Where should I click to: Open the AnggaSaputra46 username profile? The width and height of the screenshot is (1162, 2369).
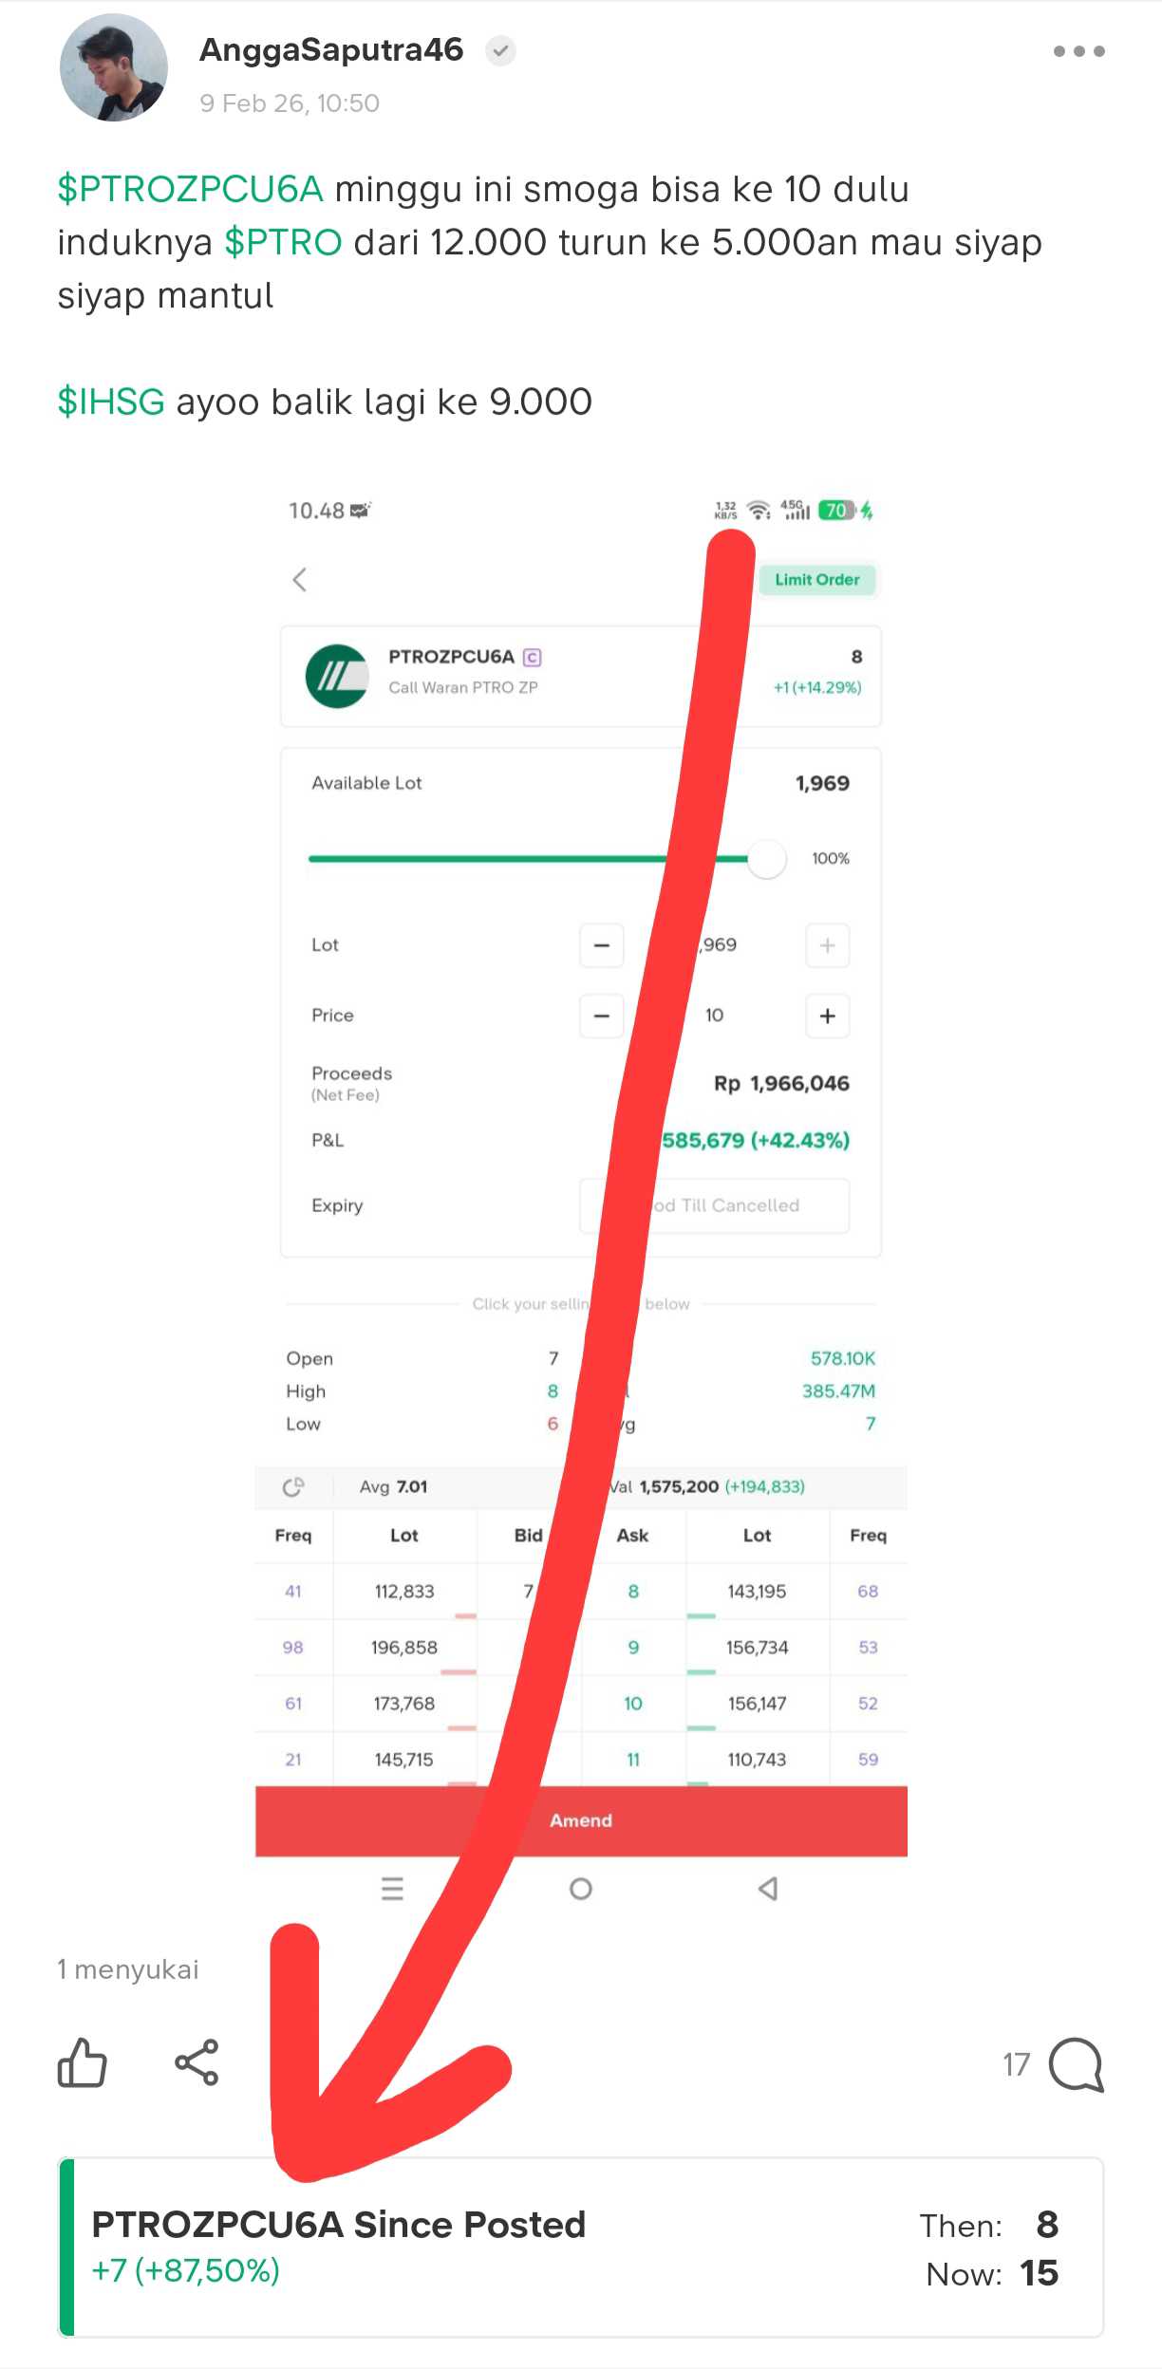pos(331,50)
